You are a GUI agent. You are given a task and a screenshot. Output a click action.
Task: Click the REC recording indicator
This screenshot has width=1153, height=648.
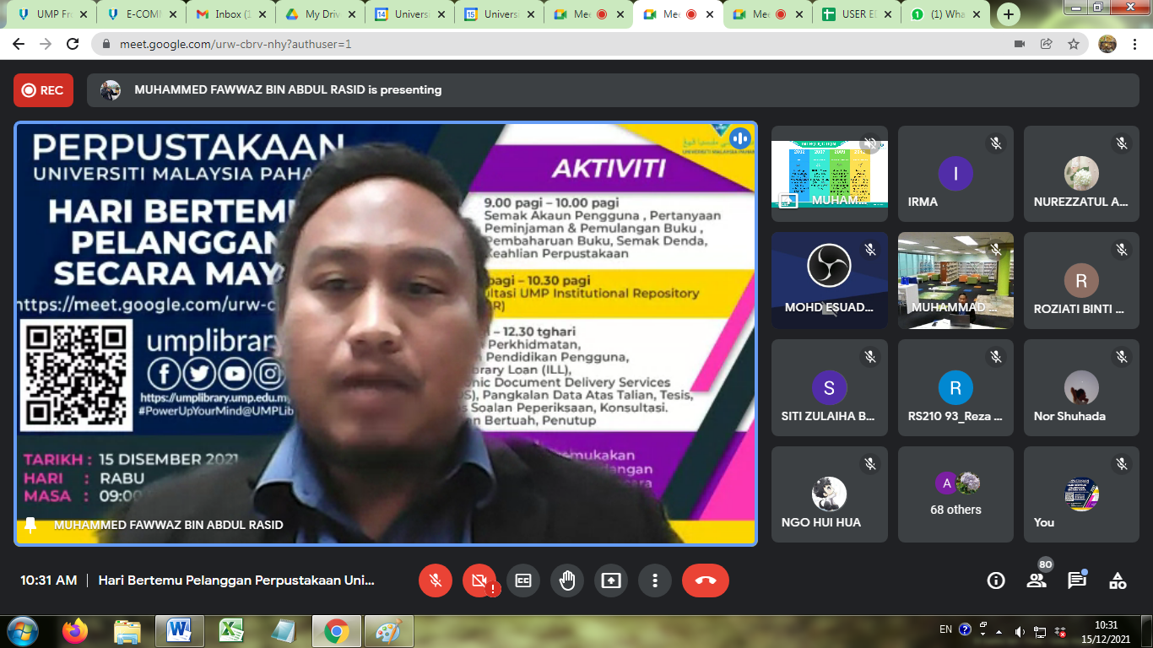(43, 90)
